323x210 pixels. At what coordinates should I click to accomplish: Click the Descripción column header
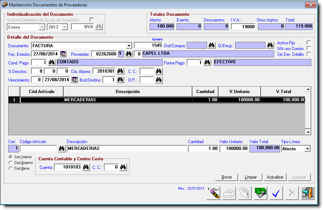pos(127,92)
